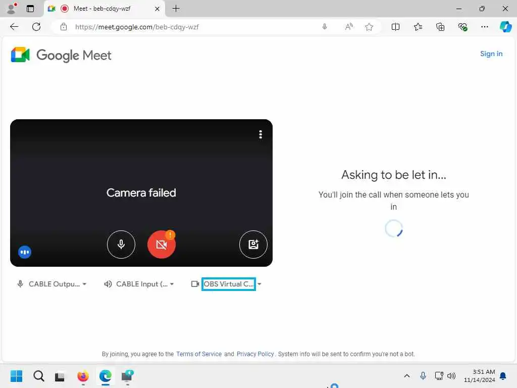Open a new browser tab
The image size is (517, 388).
point(176,9)
